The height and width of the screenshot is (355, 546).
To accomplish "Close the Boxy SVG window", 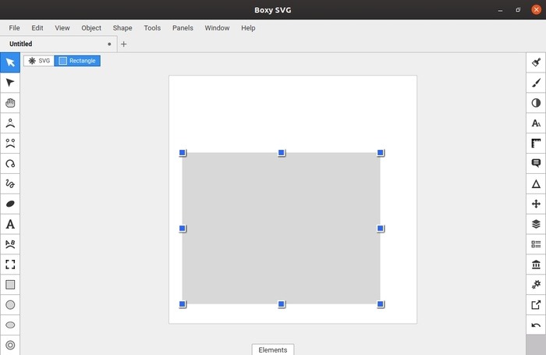I will tap(537, 10).
